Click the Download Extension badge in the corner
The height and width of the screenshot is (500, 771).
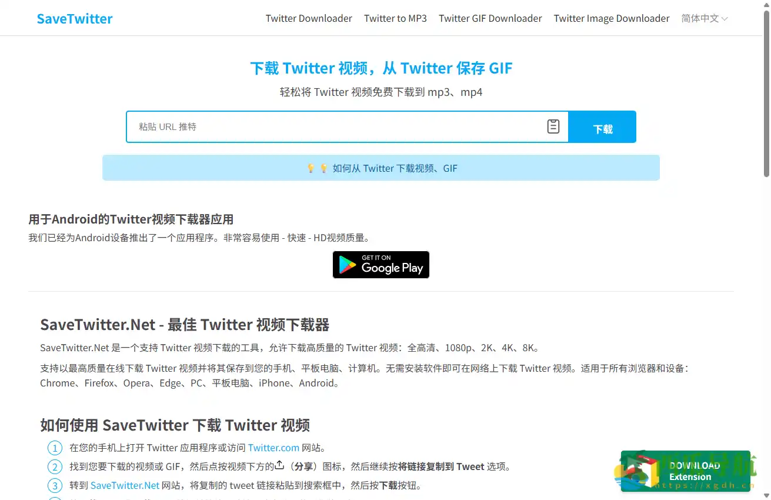[685, 471]
